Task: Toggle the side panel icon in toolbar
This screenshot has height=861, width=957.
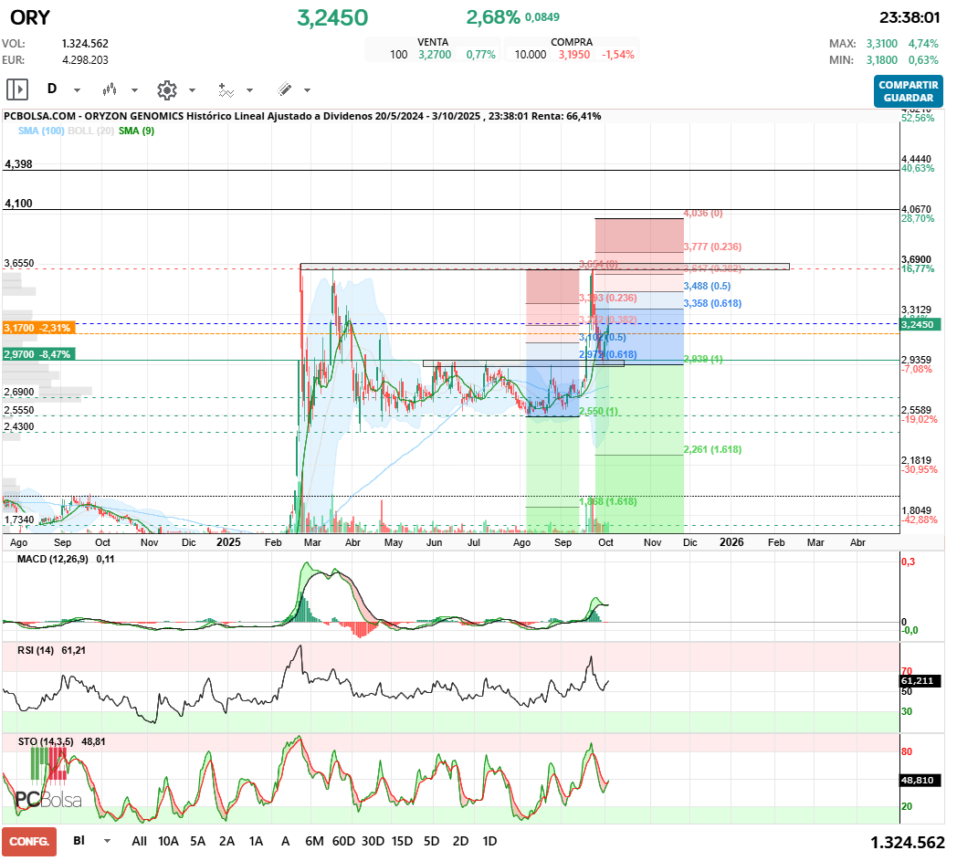Action: [16, 89]
